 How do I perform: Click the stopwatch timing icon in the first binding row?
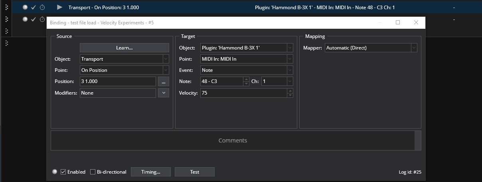42,7
